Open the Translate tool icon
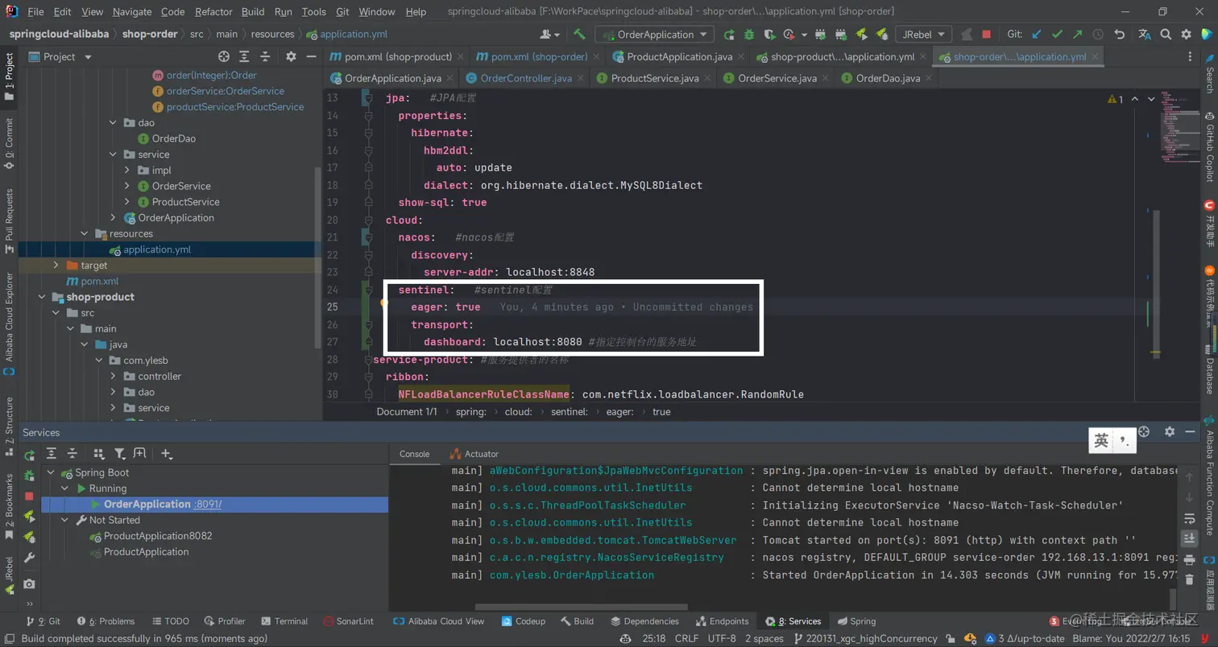 click(1144, 35)
